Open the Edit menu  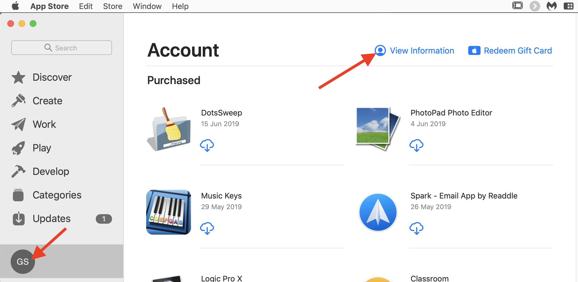point(86,6)
